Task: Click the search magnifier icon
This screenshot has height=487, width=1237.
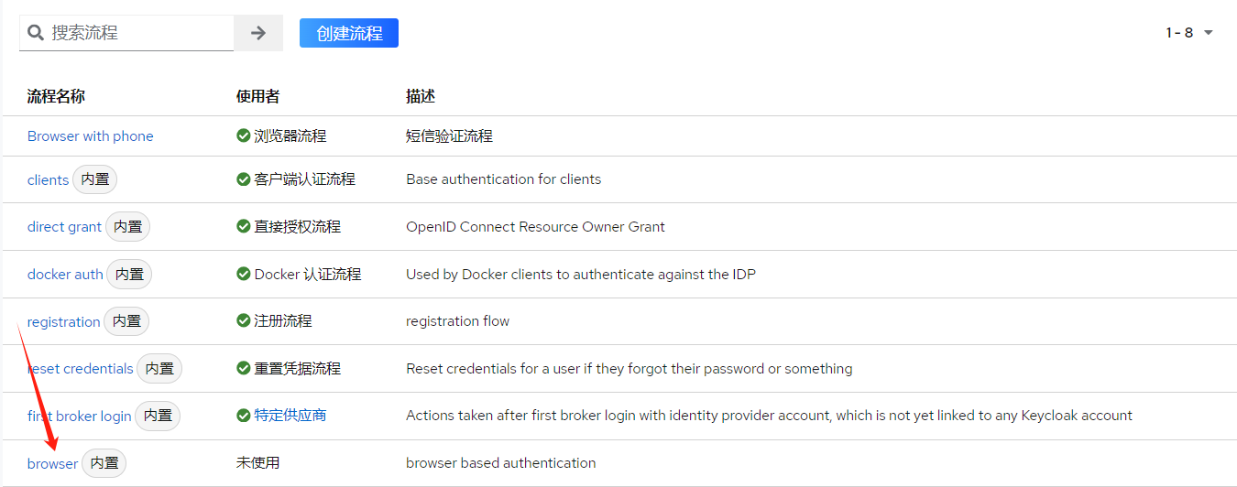Action: (x=36, y=33)
